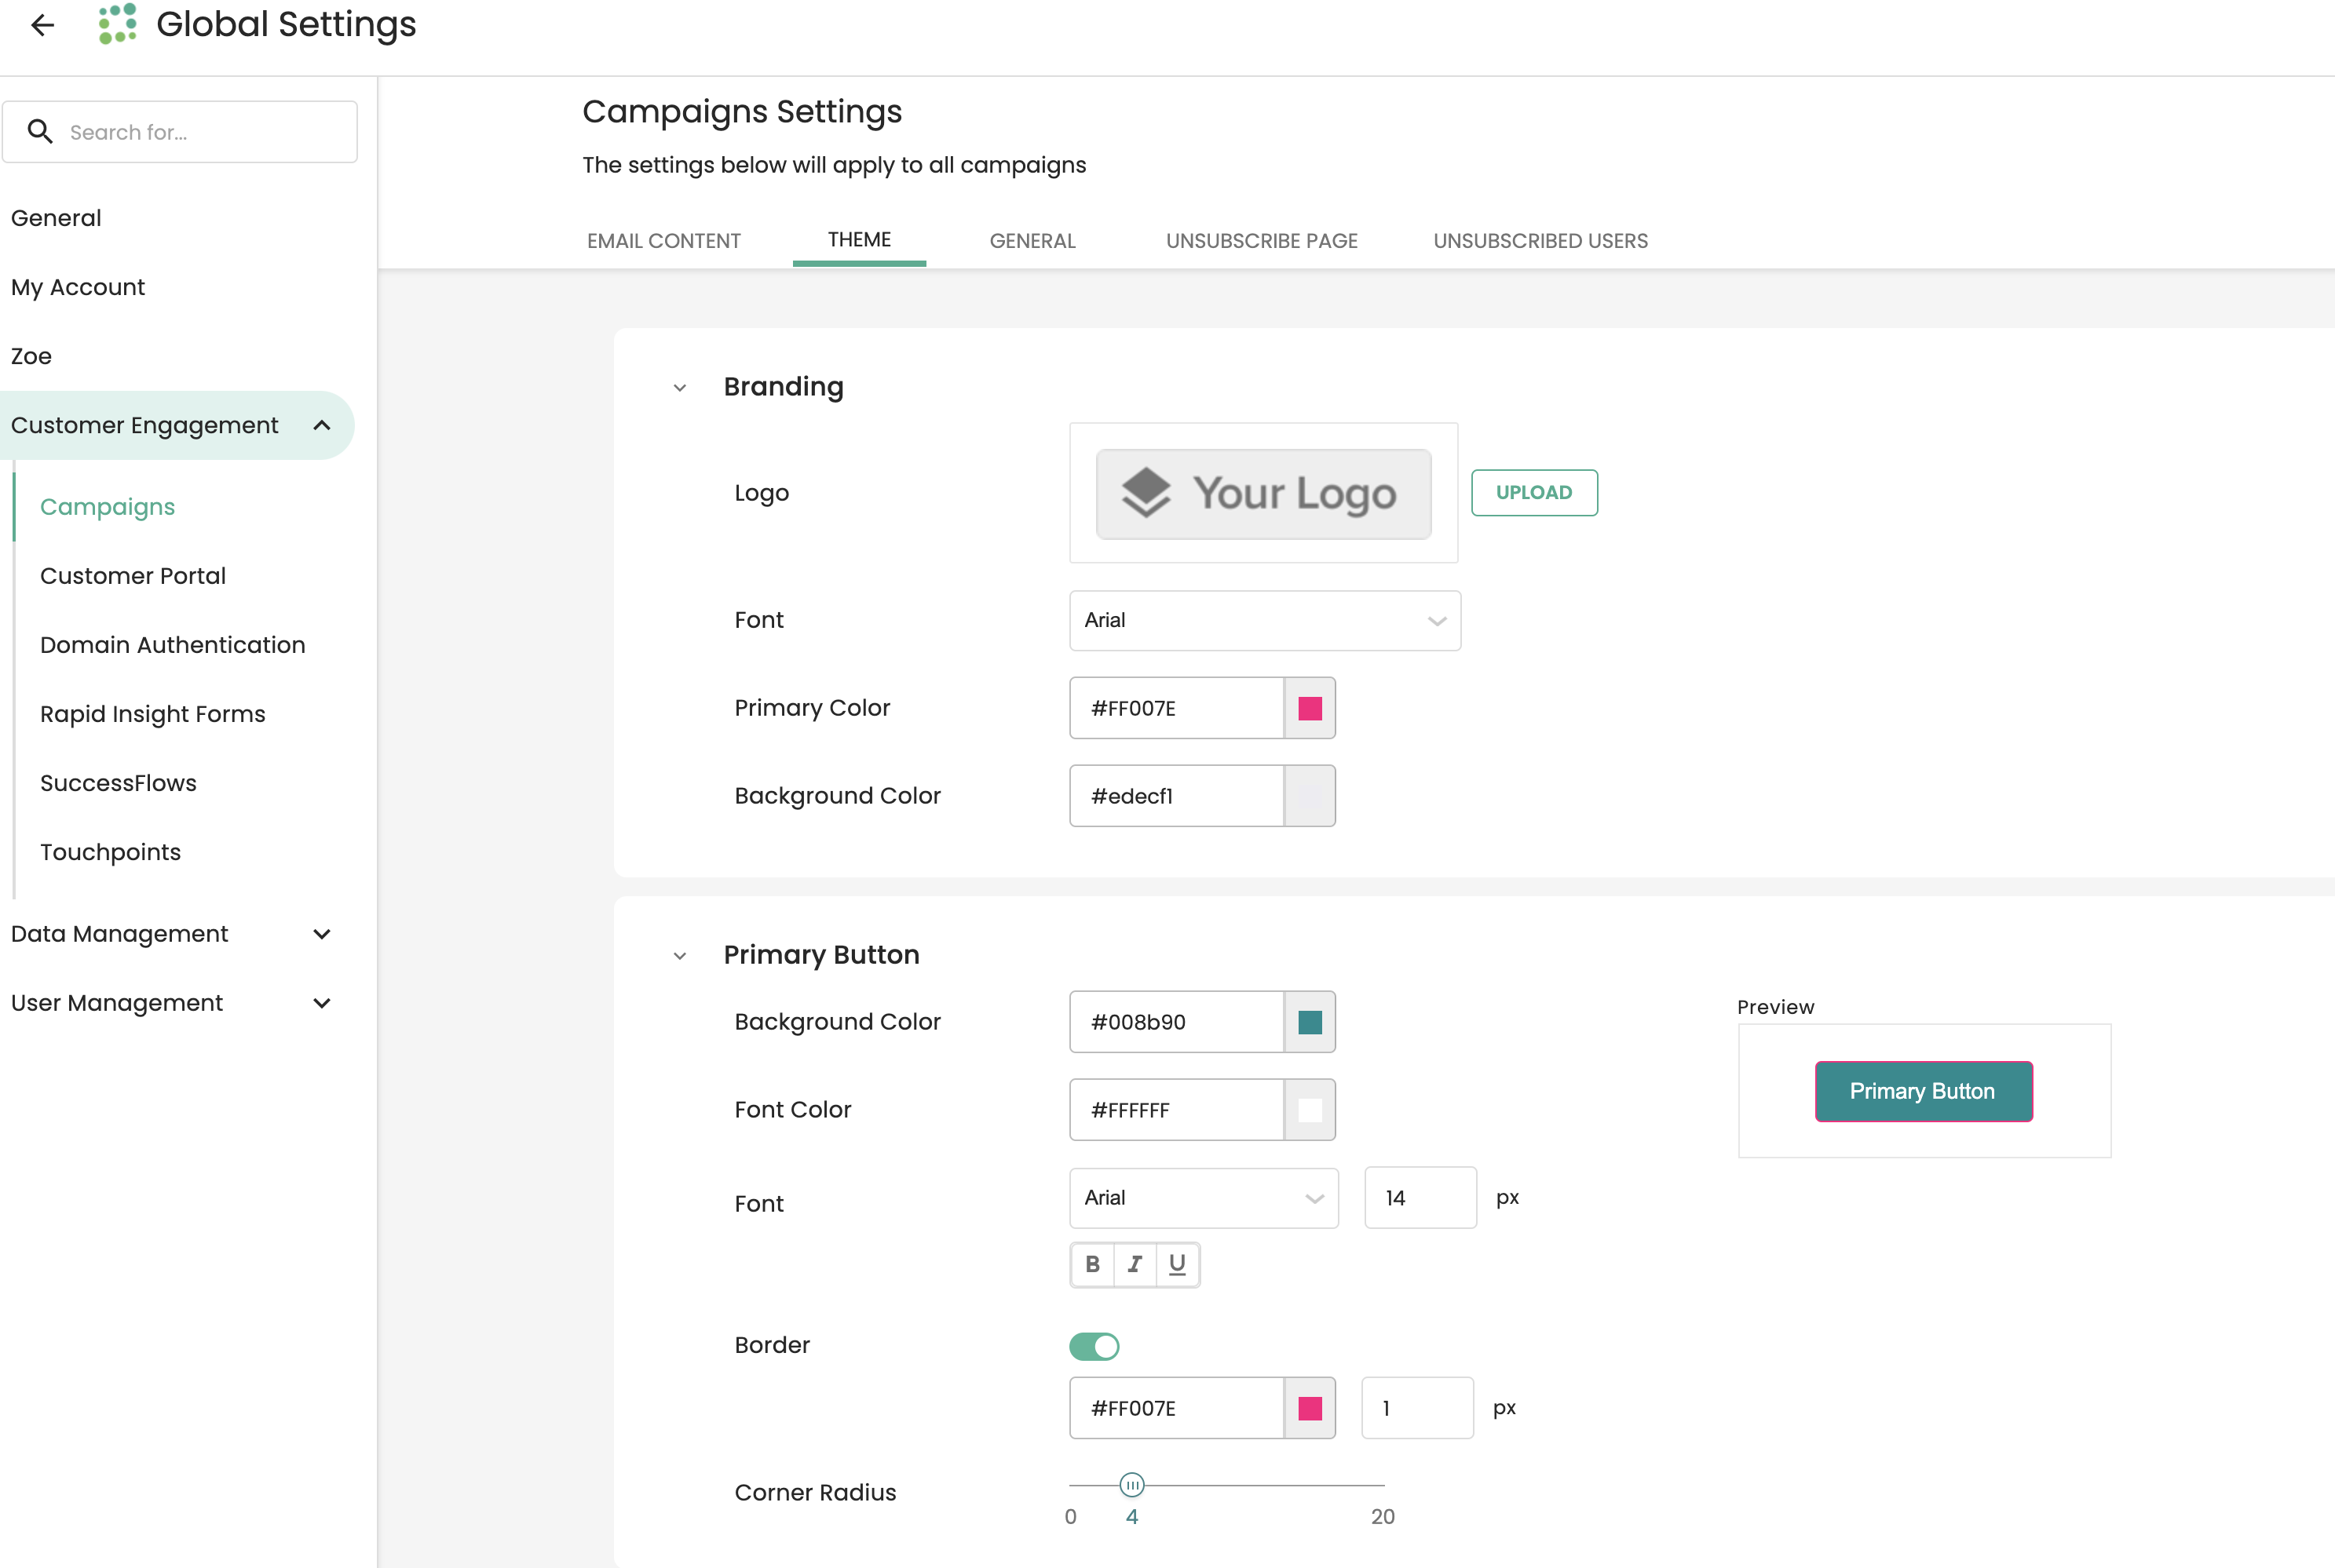This screenshot has height=1568, width=2335.
Task: Open Touchpoints settings
Action: tap(110, 852)
